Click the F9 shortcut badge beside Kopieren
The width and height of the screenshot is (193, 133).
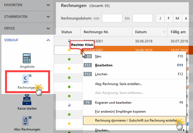[88, 102]
